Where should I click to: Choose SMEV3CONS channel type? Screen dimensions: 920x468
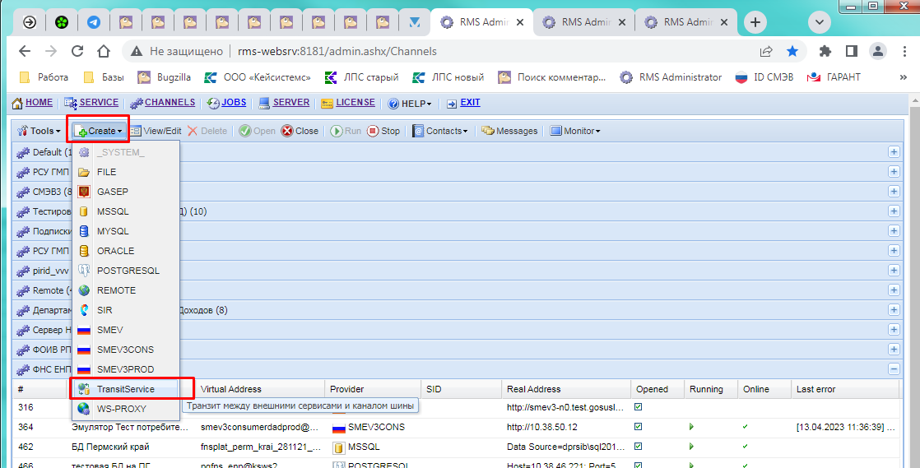point(126,350)
